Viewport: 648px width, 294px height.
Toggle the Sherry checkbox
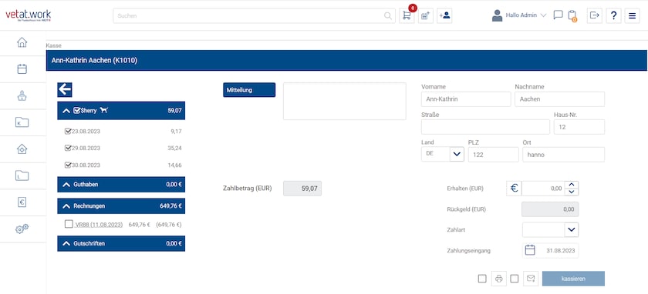(x=76, y=110)
